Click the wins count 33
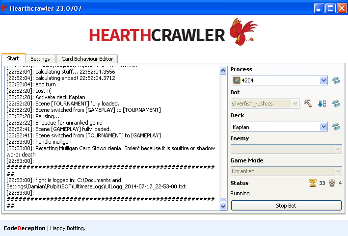 (x=322, y=183)
